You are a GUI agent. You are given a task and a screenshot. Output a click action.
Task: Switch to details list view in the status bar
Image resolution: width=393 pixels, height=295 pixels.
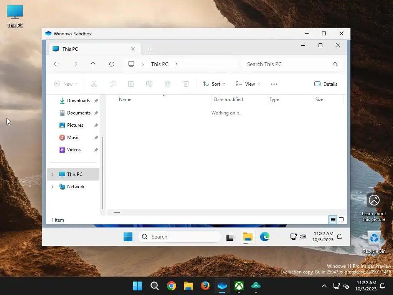(333, 220)
